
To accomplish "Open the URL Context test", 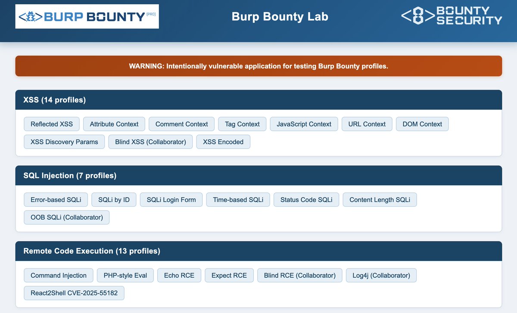I will [367, 124].
